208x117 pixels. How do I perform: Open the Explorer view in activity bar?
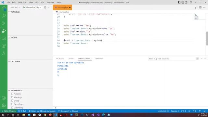coord(4,8)
